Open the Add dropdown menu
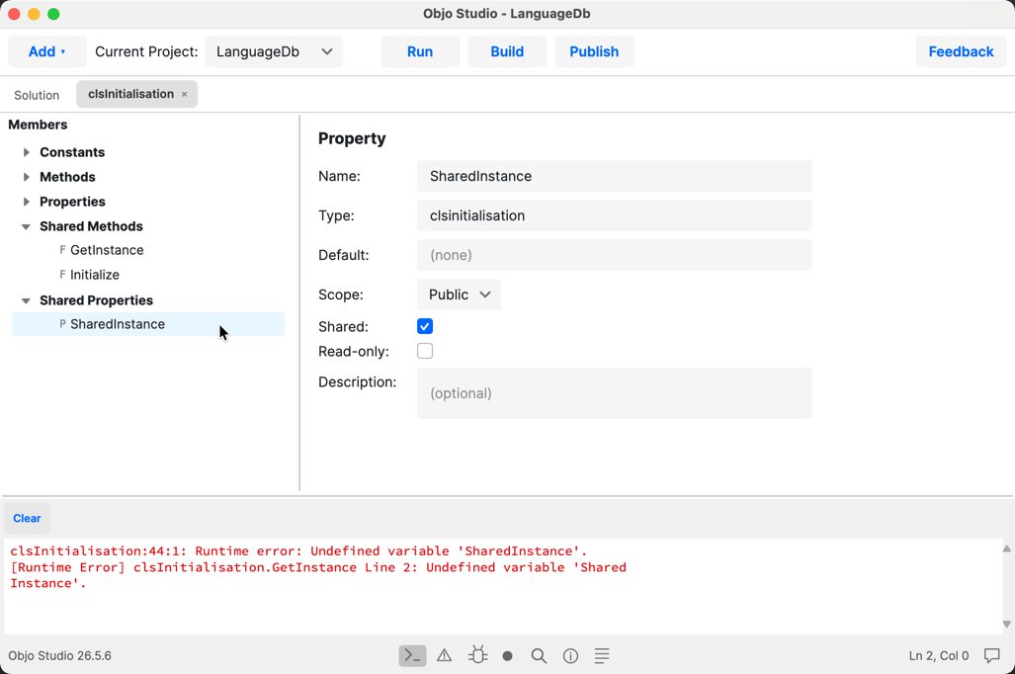 coord(47,51)
